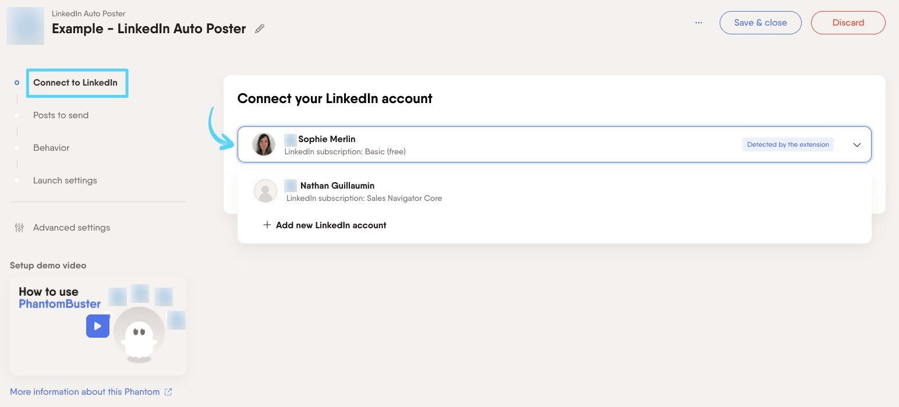Click the Advanced settings sliders icon
This screenshot has height=407, width=899.
[x=19, y=228]
